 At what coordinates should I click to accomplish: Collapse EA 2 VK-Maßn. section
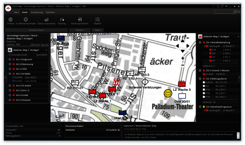point(10,74)
